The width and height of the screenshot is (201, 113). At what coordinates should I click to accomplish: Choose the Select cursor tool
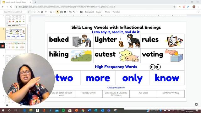tap(58, 12)
